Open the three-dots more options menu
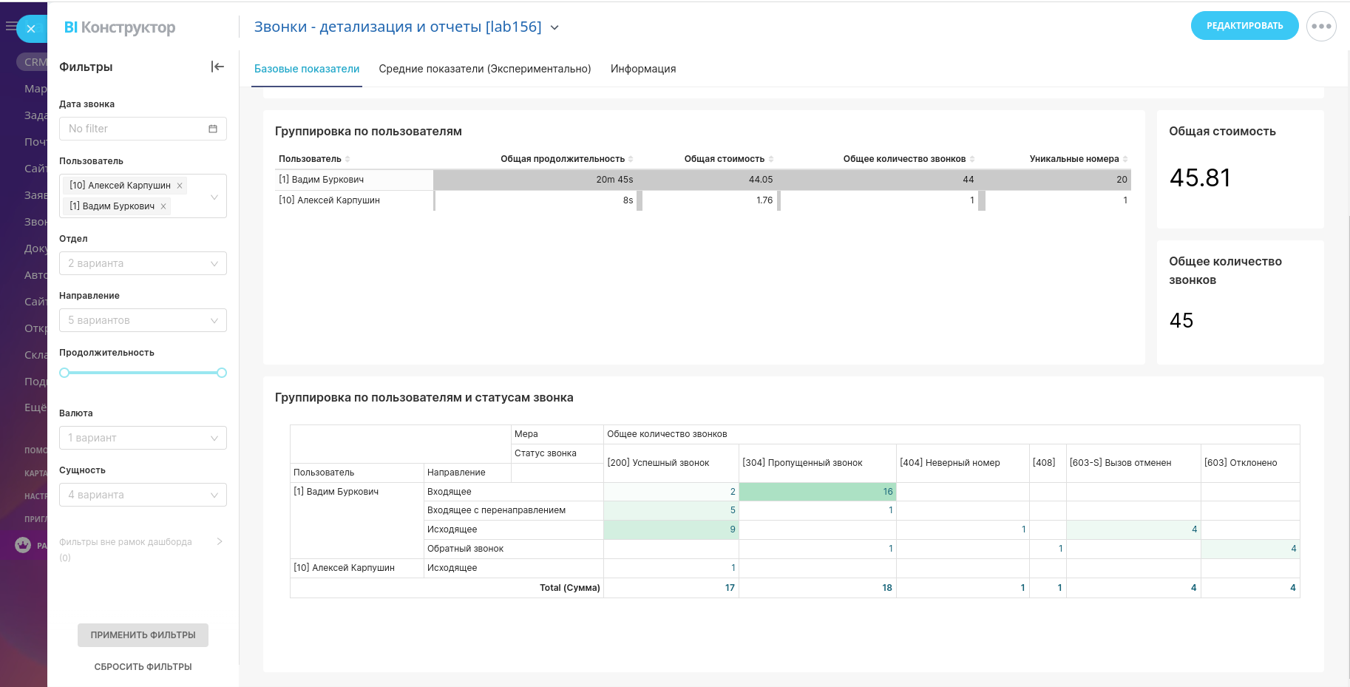Screen dimensions: 1350x687 (x=1321, y=26)
